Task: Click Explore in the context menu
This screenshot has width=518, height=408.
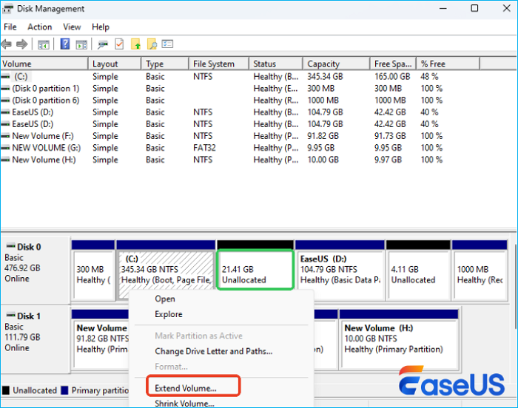Action: point(168,314)
